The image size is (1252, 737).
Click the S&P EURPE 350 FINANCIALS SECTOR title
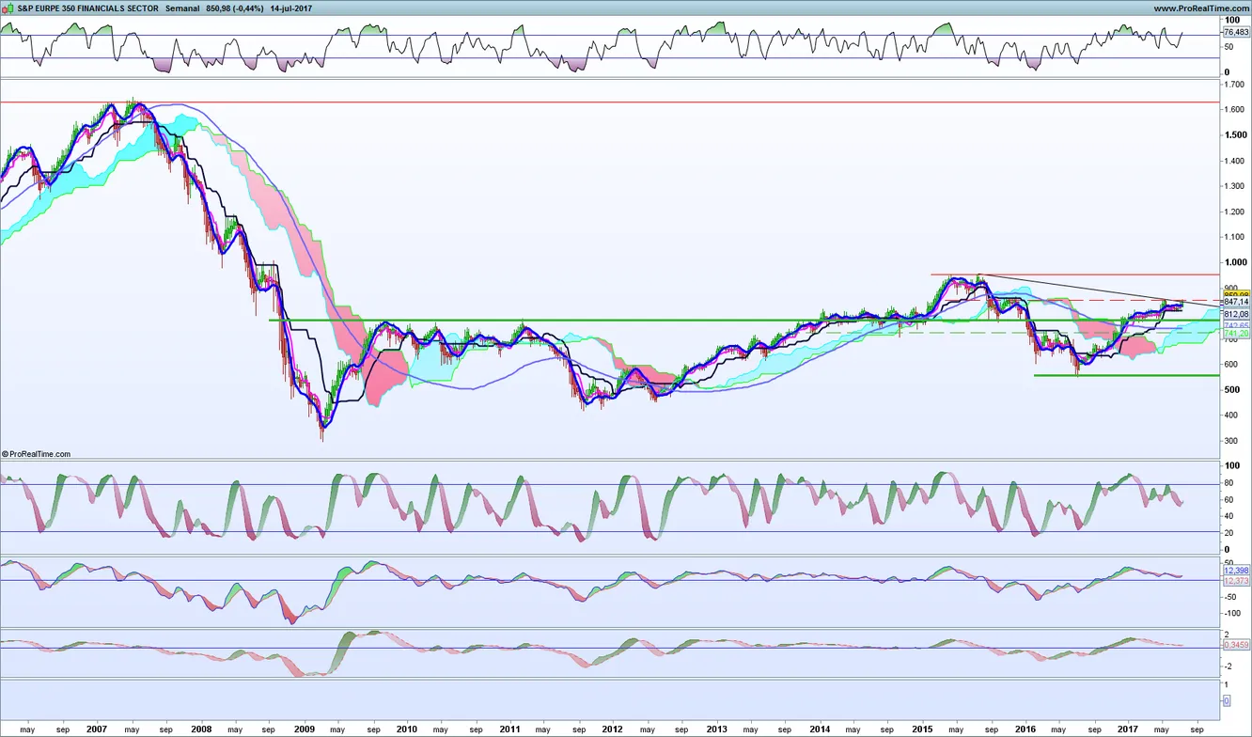pyautogui.click(x=81, y=8)
